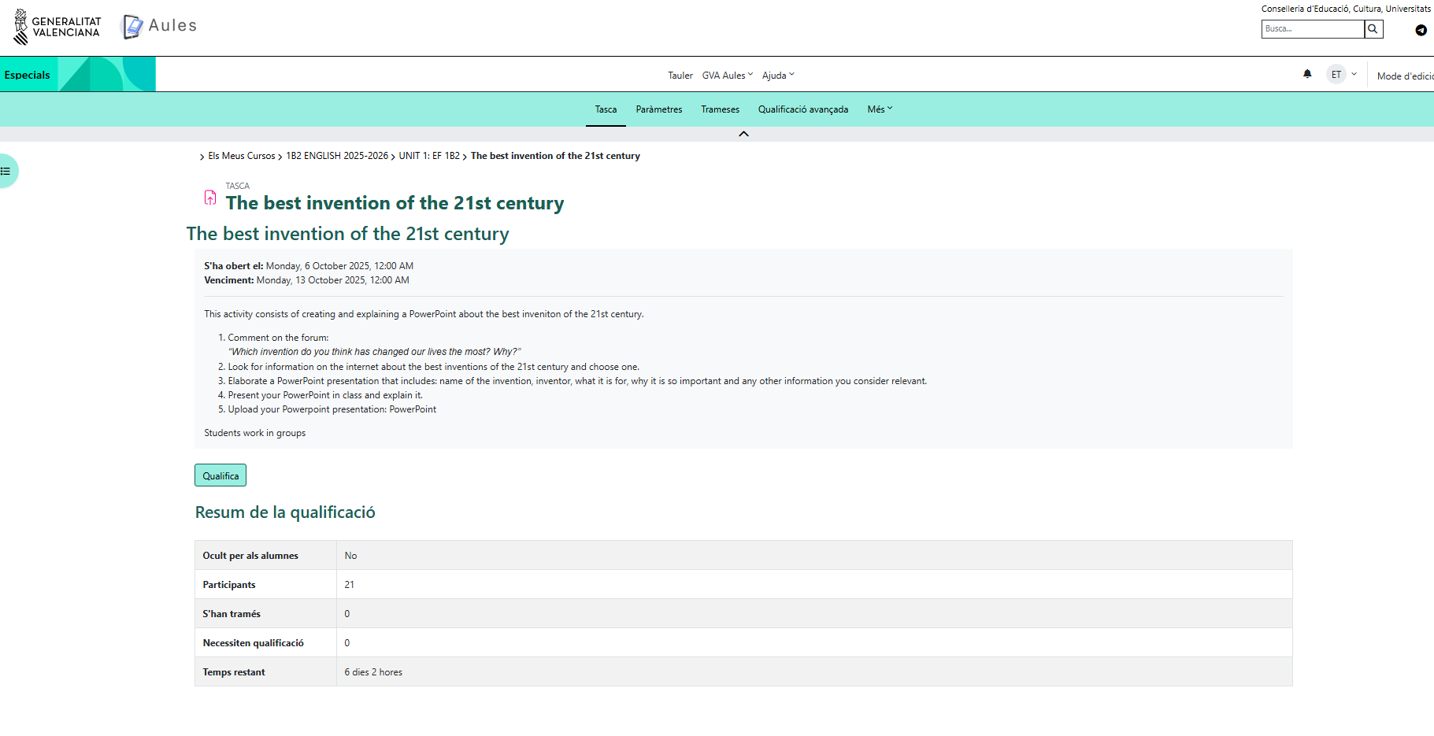The width and height of the screenshot is (1434, 736).
Task: Switch to the Paràmetres tab
Action: [x=658, y=109]
